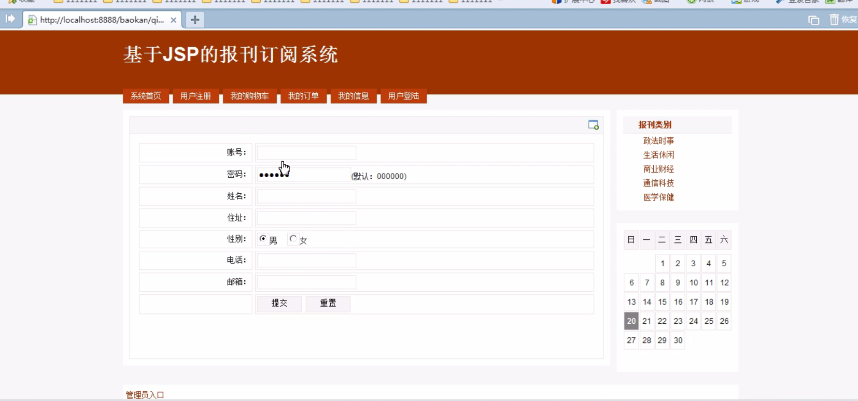Open the 用户注册 navigation tab
This screenshot has width=858, height=401.
pyautogui.click(x=195, y=96)
